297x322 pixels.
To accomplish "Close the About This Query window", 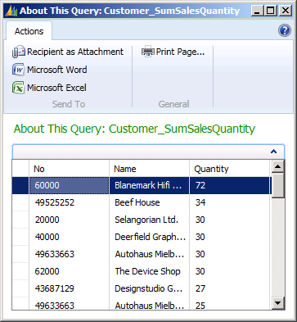I will coord(286,11).
